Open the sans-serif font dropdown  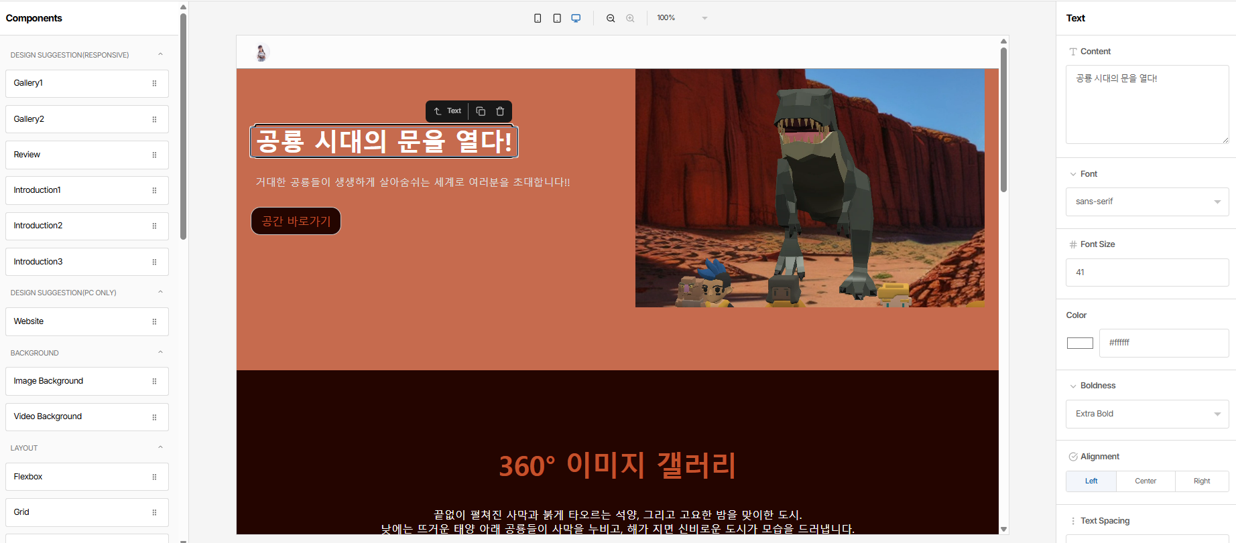click(1148, 202)
